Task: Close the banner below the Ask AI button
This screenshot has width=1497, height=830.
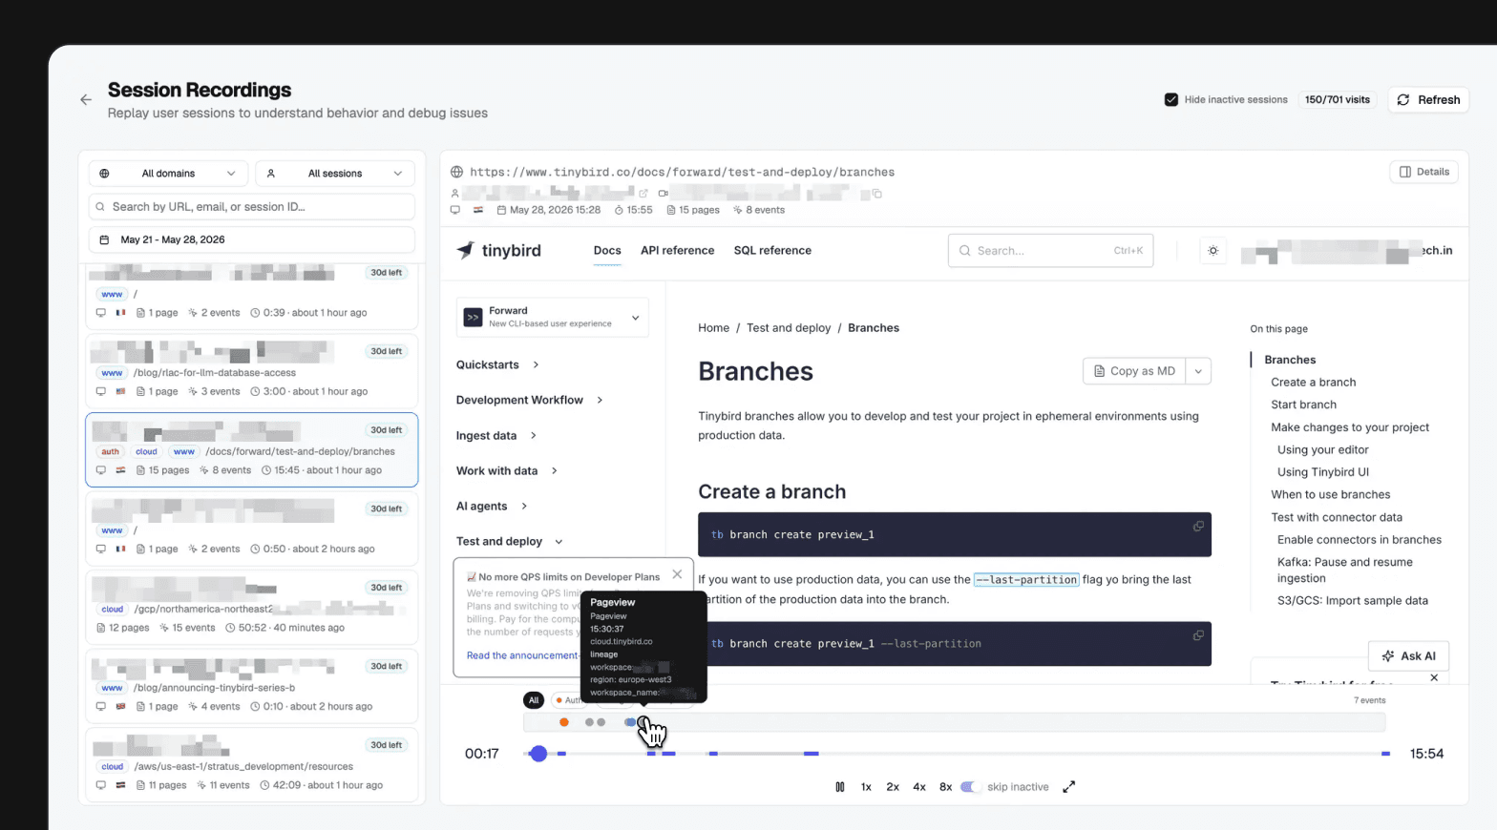Action: (1434, 677)
